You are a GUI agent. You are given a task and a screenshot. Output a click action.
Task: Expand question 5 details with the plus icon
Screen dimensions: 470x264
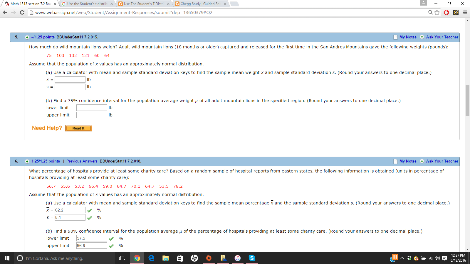point(27,37)
